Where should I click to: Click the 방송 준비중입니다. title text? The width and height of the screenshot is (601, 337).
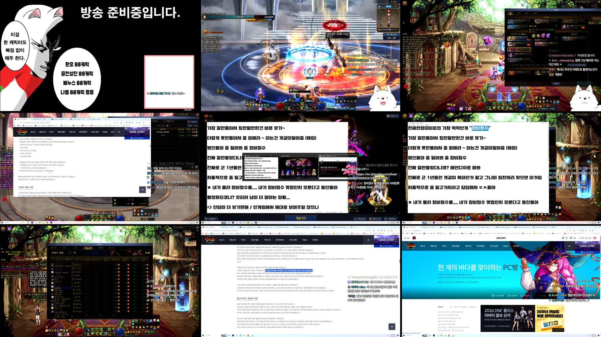coord(130,13)
